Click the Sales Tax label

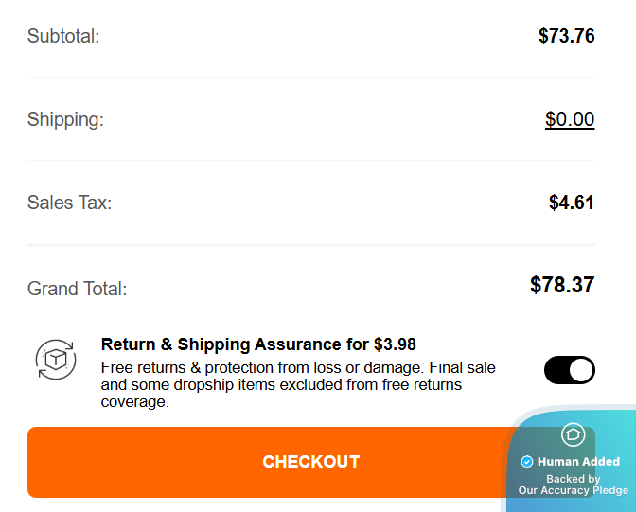point(69,203)
